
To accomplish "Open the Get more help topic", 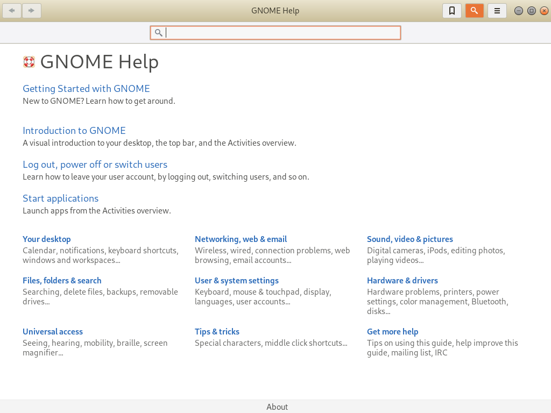I will [392, 331].
